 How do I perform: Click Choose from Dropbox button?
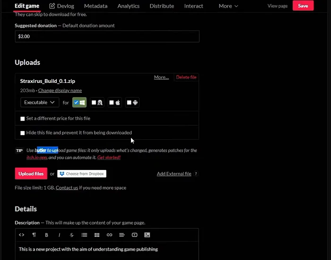[x=82, y=173]
